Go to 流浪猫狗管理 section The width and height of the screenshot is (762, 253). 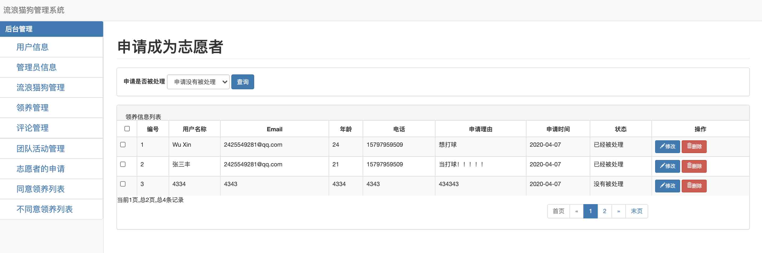point(52,87)
